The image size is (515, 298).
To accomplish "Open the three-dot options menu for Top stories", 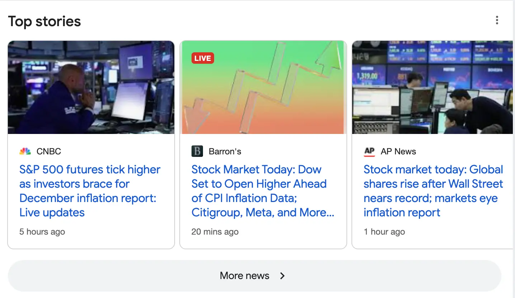I will (497, 20).
